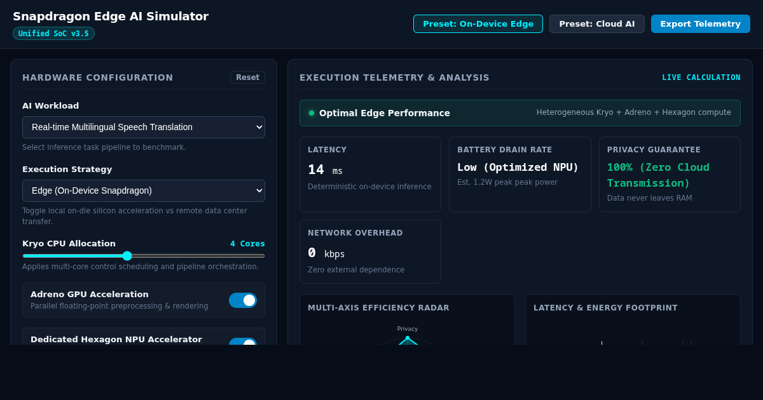Export telemetry data
The image size is (763, 400).
701,24
